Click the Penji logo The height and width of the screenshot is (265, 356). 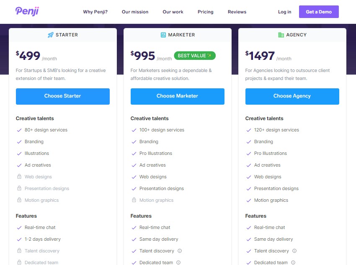point(26,11)
